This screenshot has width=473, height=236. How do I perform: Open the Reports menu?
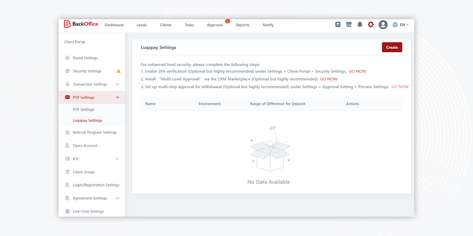pos(243,25)
